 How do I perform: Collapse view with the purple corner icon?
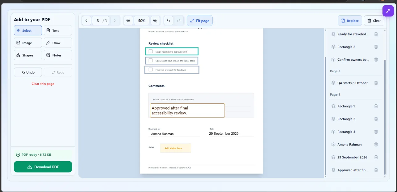(388, 11)
